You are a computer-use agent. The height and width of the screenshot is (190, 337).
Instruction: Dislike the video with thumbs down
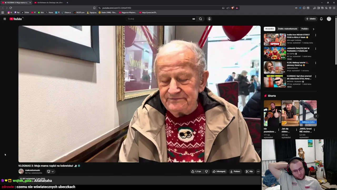pos(206,172)
